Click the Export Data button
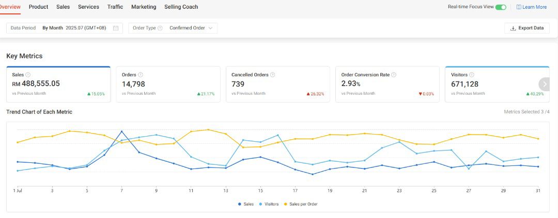The image size is (558, 218). pos(526,28)
